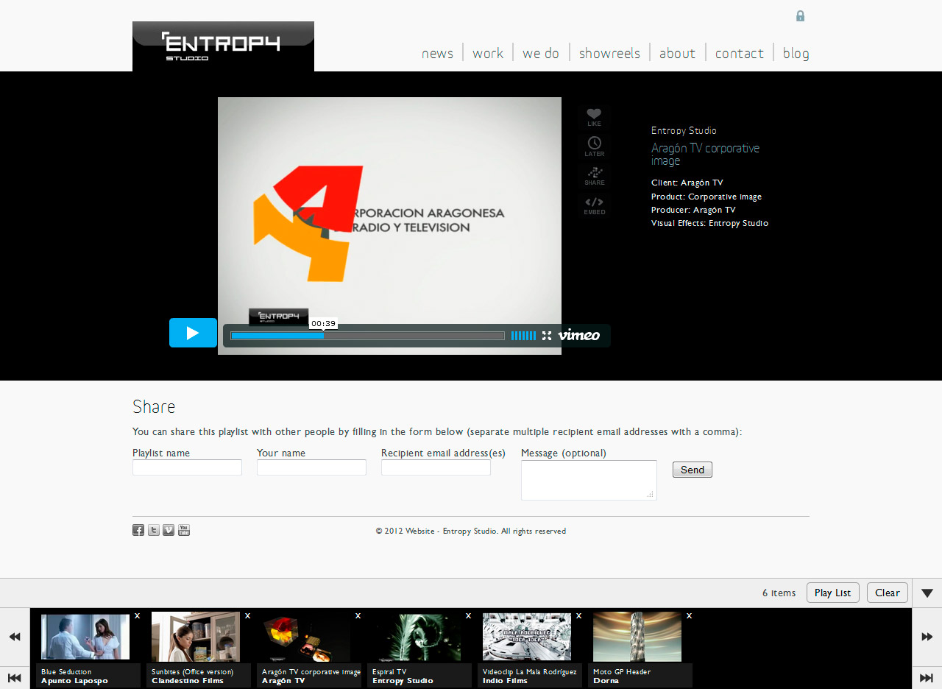Viewport: 942px width, 689px height.
Task: Seek on the video progress bar
Action: [367, 336]
